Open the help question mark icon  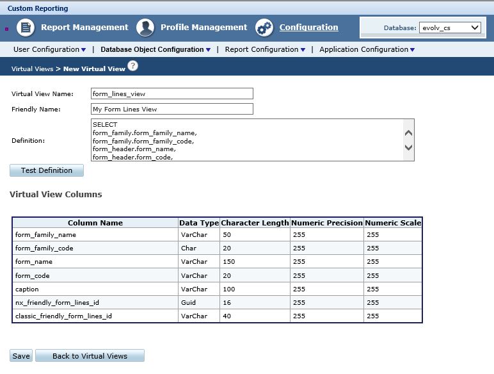[x=132, y=66]
